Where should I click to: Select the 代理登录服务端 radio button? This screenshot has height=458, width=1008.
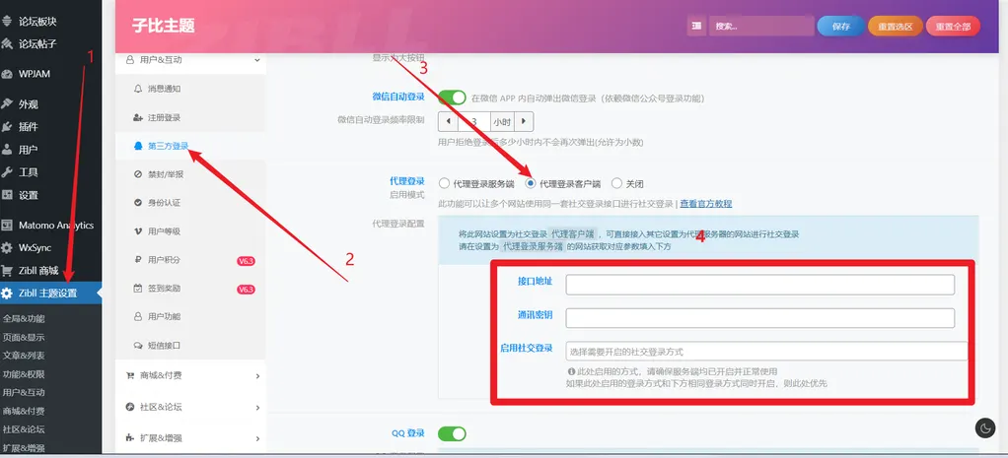click(x=444, y=184)
